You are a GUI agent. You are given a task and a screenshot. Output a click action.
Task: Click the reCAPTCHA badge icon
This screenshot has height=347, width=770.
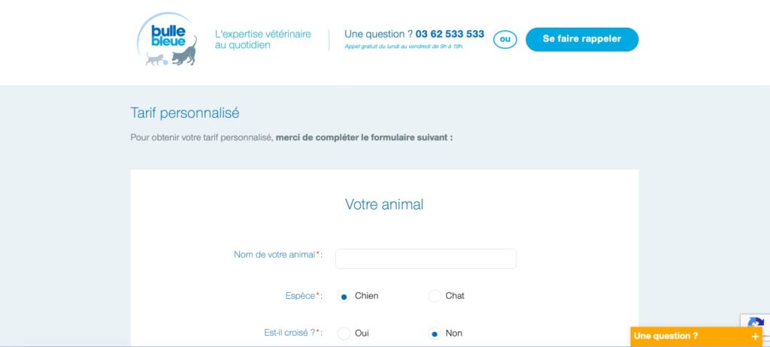[755, 324]
